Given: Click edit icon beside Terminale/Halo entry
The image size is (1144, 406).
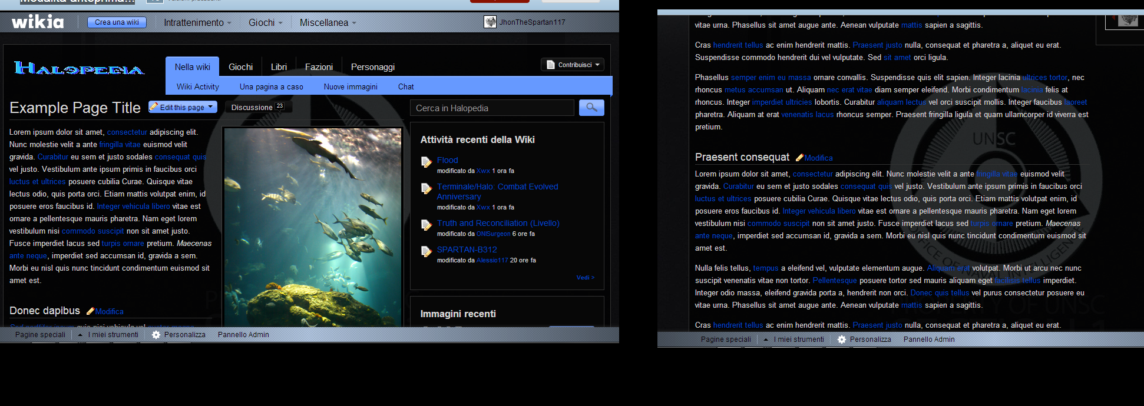Looking at the screenshot, I should [x=426, y=189].
